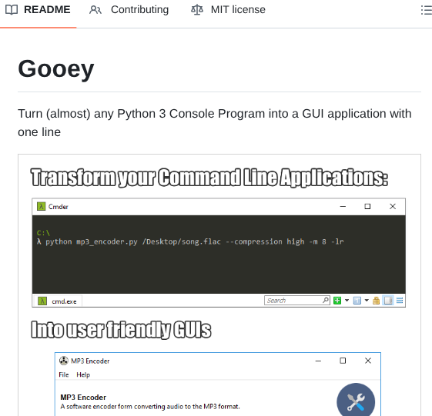The height and width of the screenshot is (416, 432).
Task: Click the Contributing people icon
Action: (95, 10)
